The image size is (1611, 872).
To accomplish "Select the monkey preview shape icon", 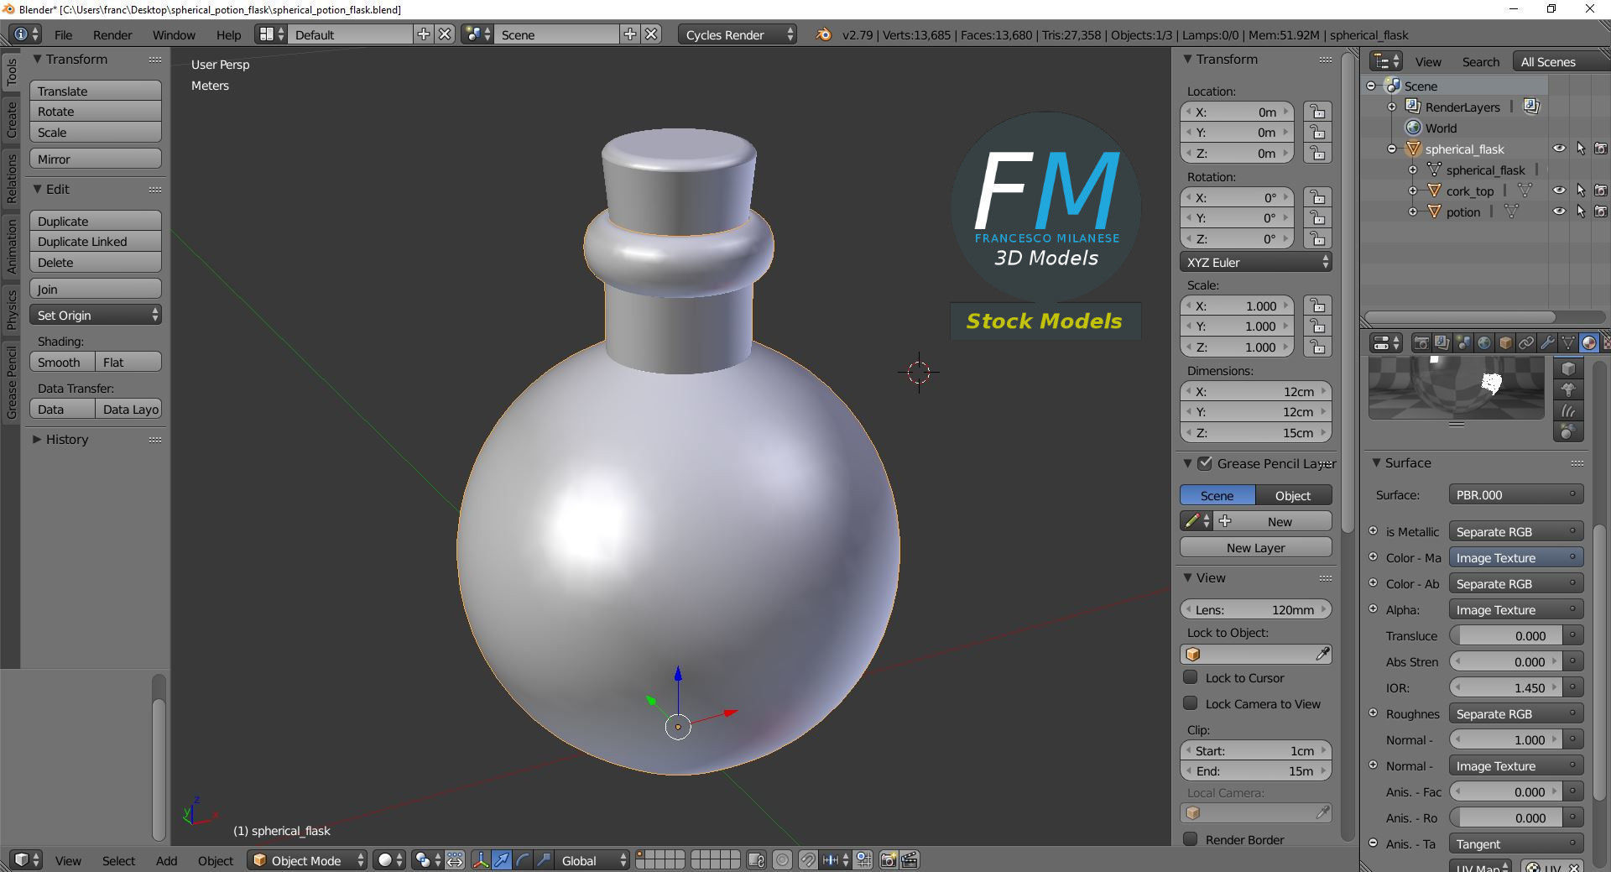I will coord(1568,389).
